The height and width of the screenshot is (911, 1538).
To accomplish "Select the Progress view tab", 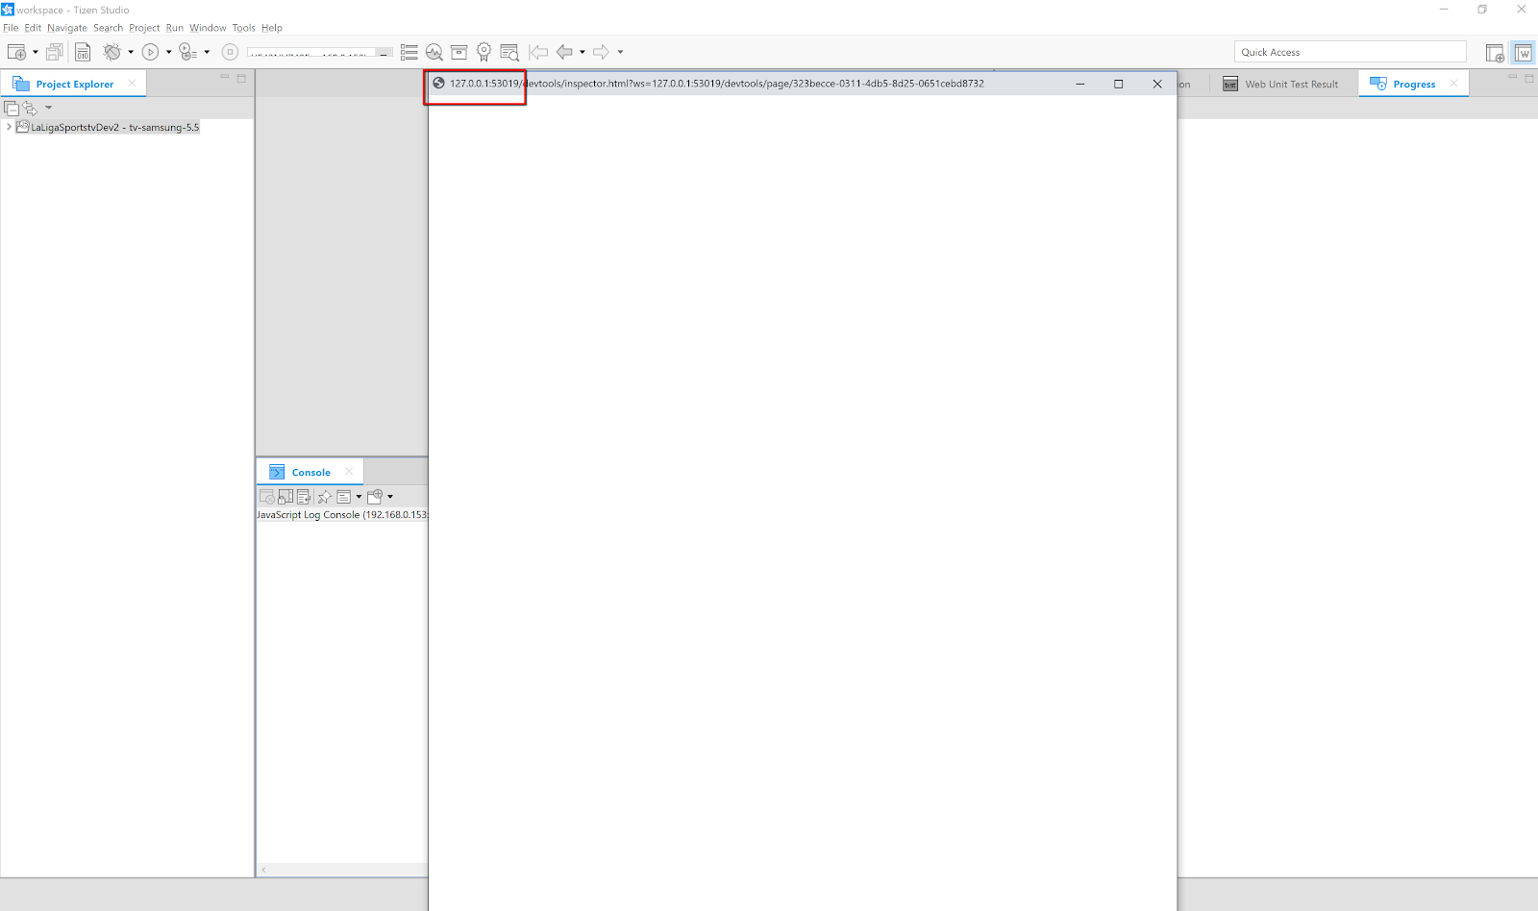I will click(x=1413, y=84).
